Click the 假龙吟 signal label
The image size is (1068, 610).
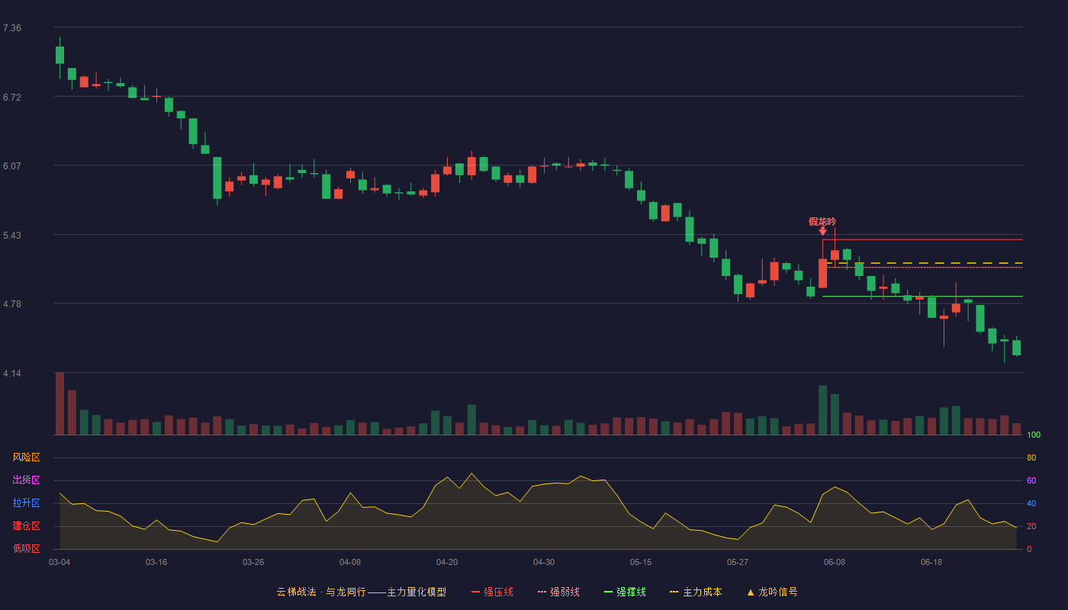pyautogui.click(x=822, y=221)
